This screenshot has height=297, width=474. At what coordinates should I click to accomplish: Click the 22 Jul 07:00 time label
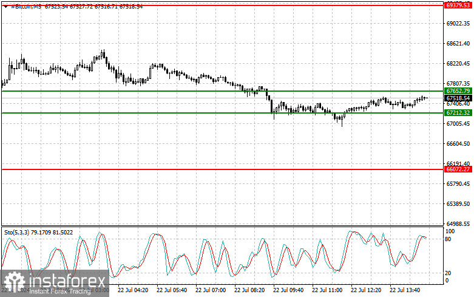(211, 290)
